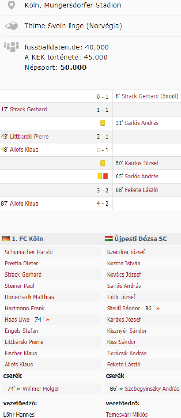Open substitute Szebegyinszky András's profile

[152, 389]
